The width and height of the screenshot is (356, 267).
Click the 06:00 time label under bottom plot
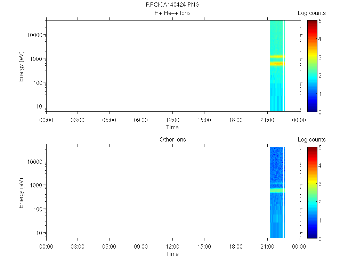point(109,246)
